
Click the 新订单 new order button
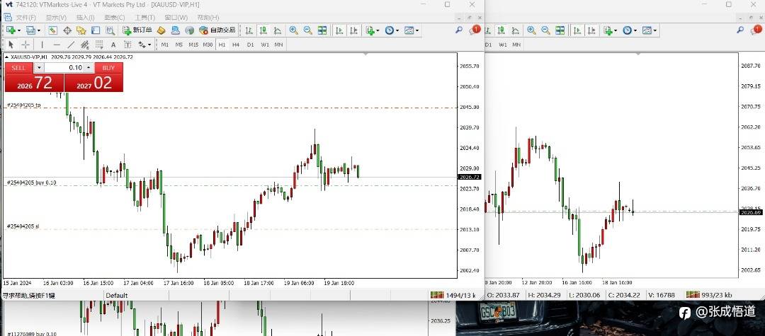pyautogui.click(x=137, y=30)
